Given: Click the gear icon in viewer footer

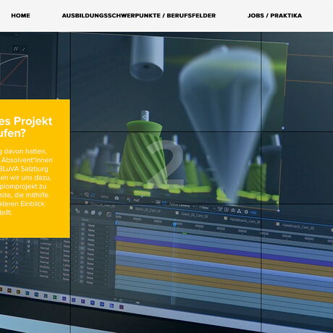Looking at the screenshot, I should [x=246, y=211].
